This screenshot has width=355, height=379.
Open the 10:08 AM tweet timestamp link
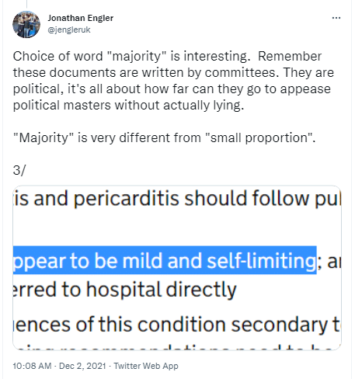(x=32, y=366)
